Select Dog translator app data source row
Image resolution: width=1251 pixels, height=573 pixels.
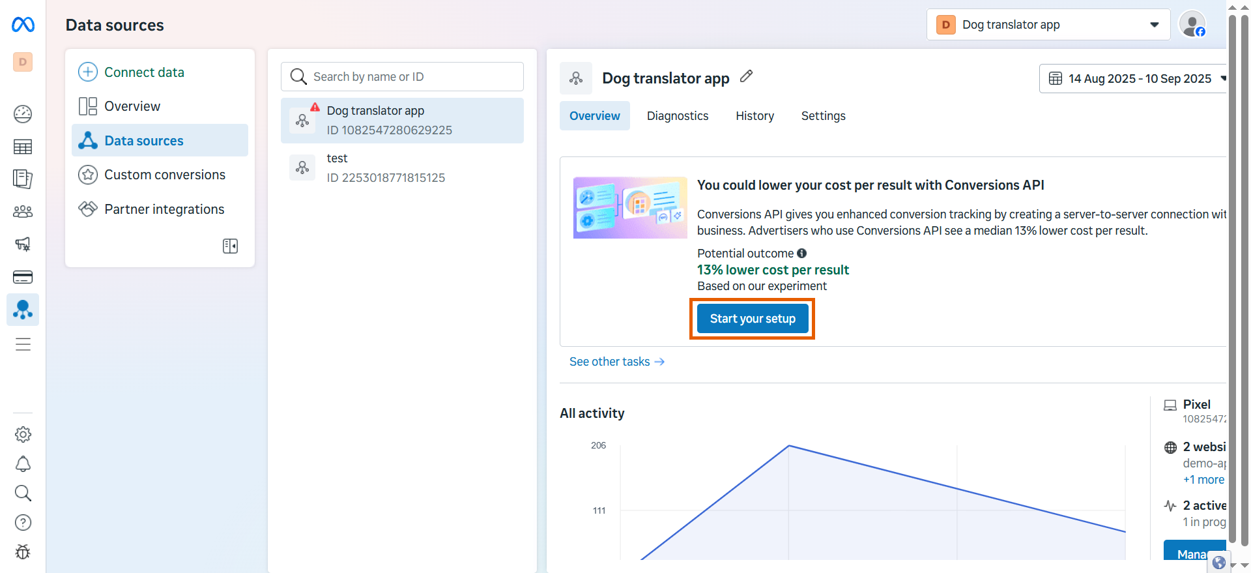(x=402, y=121)
